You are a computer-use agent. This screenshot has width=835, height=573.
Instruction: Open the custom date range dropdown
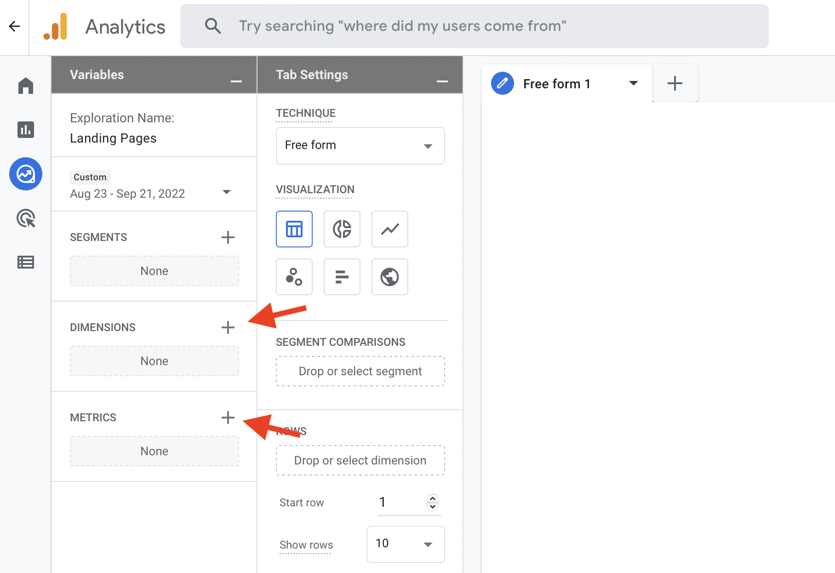pos(226,192)
